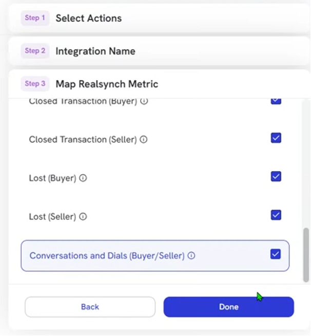311x336 pixels.
Task: Click the Done button
Action: pyautogui.click(x=228, y=307)
